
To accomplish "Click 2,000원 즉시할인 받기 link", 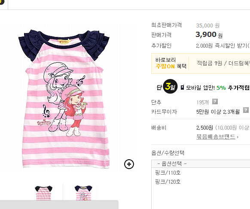I will point(223,46).
